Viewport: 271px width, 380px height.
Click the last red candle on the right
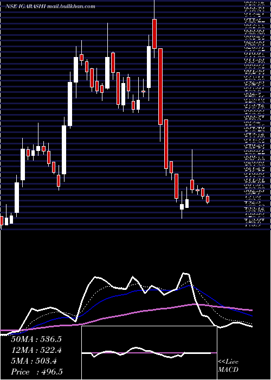point(208,199)
